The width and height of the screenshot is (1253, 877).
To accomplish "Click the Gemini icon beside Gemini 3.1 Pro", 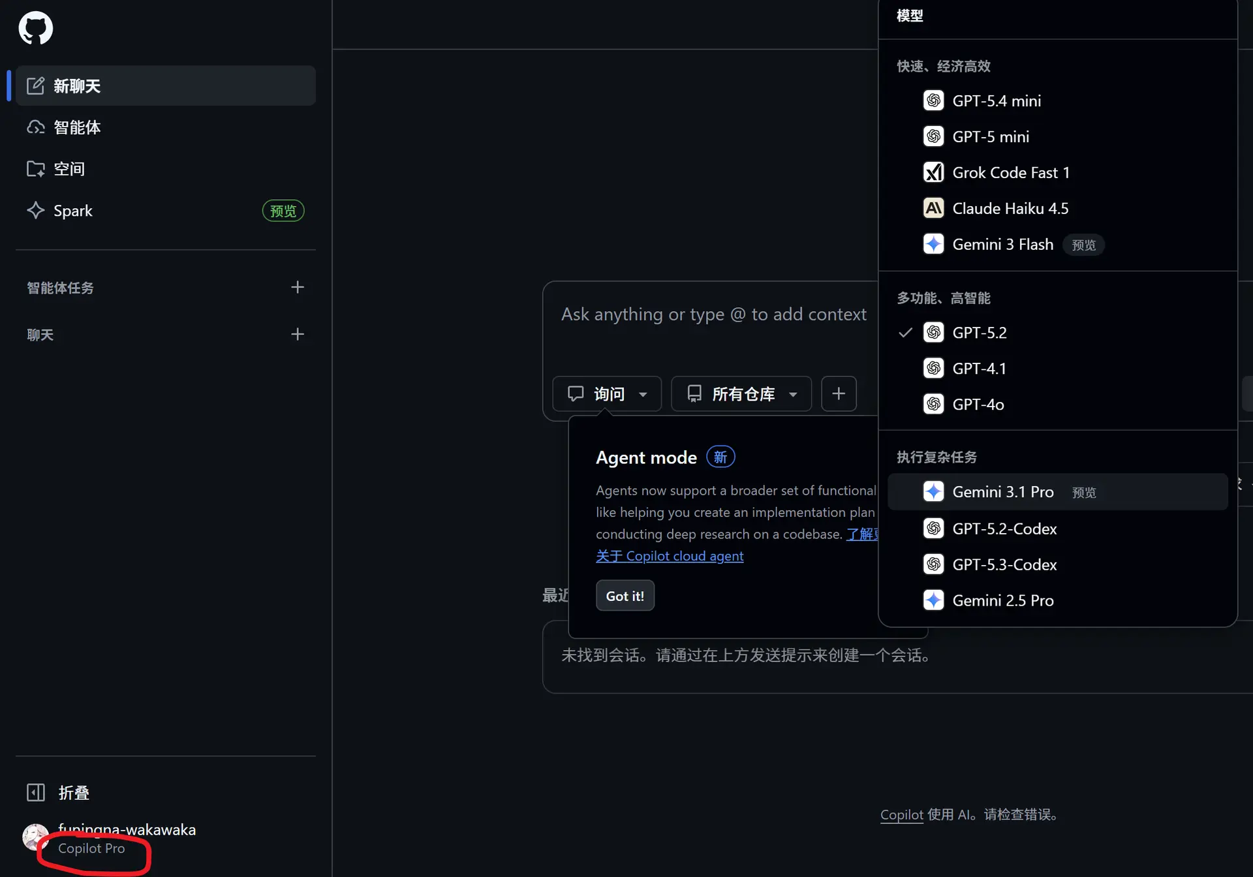I will pyautogui.click(x=933, y=491).
